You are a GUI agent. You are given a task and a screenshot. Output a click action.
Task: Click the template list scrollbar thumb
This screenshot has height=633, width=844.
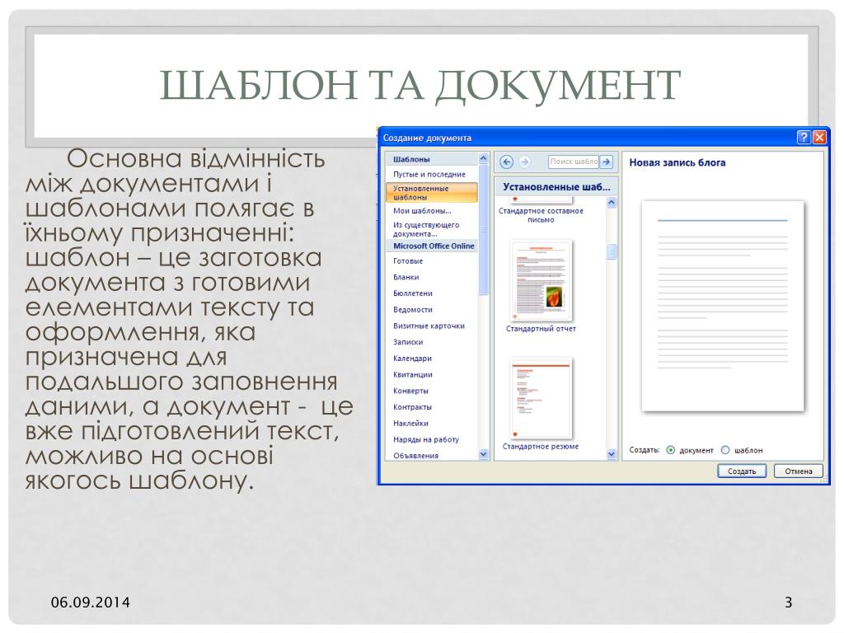(x=611, y=252)
